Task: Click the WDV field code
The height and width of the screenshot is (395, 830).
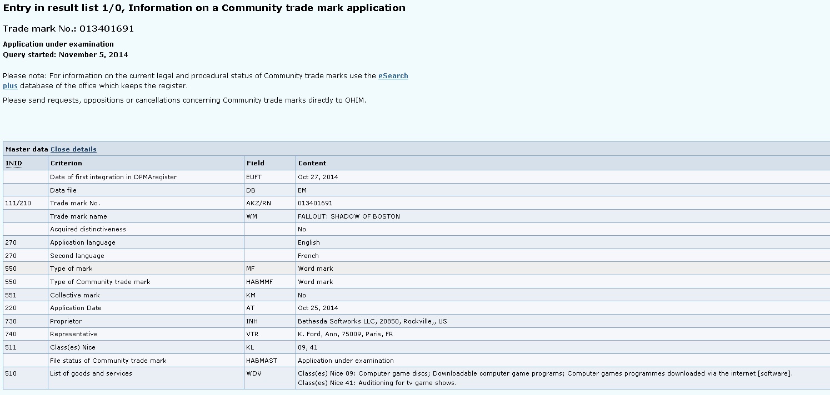Action: (x=253, y=373)
